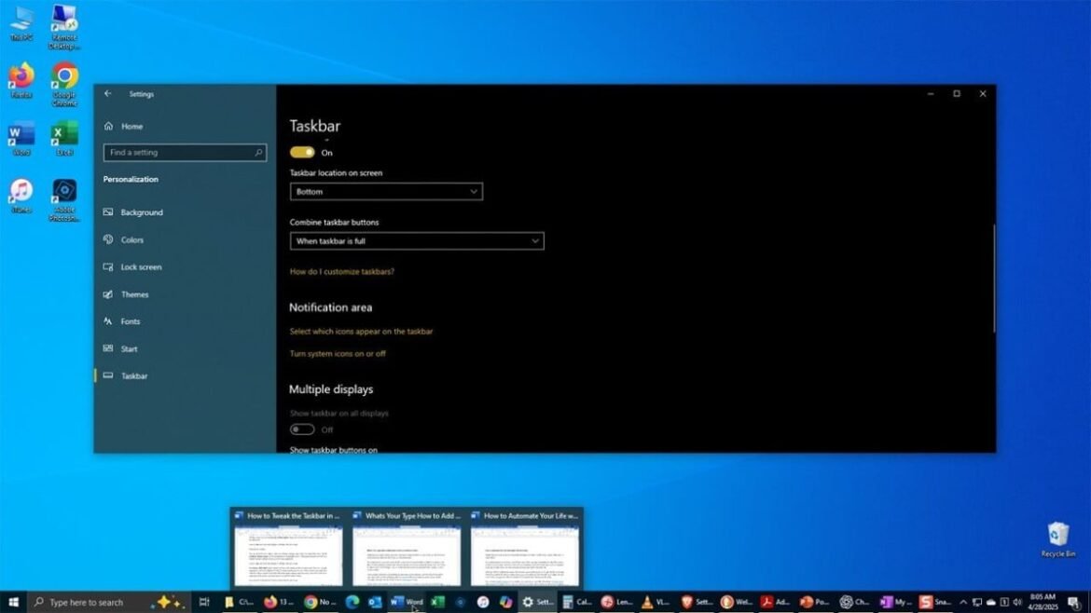Open the Combine taskbar buttons dropdown
The width and height of the screenshot is (1091, 613).
point(416,240)
